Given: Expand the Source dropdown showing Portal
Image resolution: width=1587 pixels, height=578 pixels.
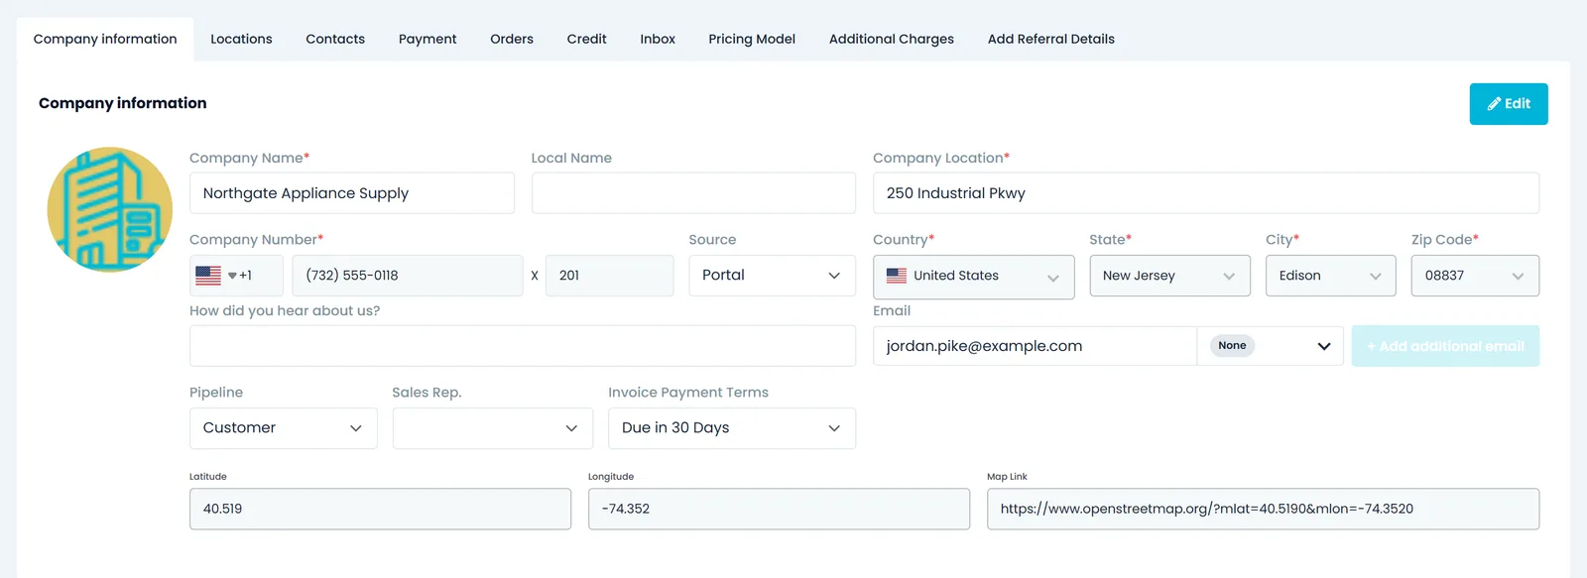Looking at the screenshot, I should [x=772, y=276].
